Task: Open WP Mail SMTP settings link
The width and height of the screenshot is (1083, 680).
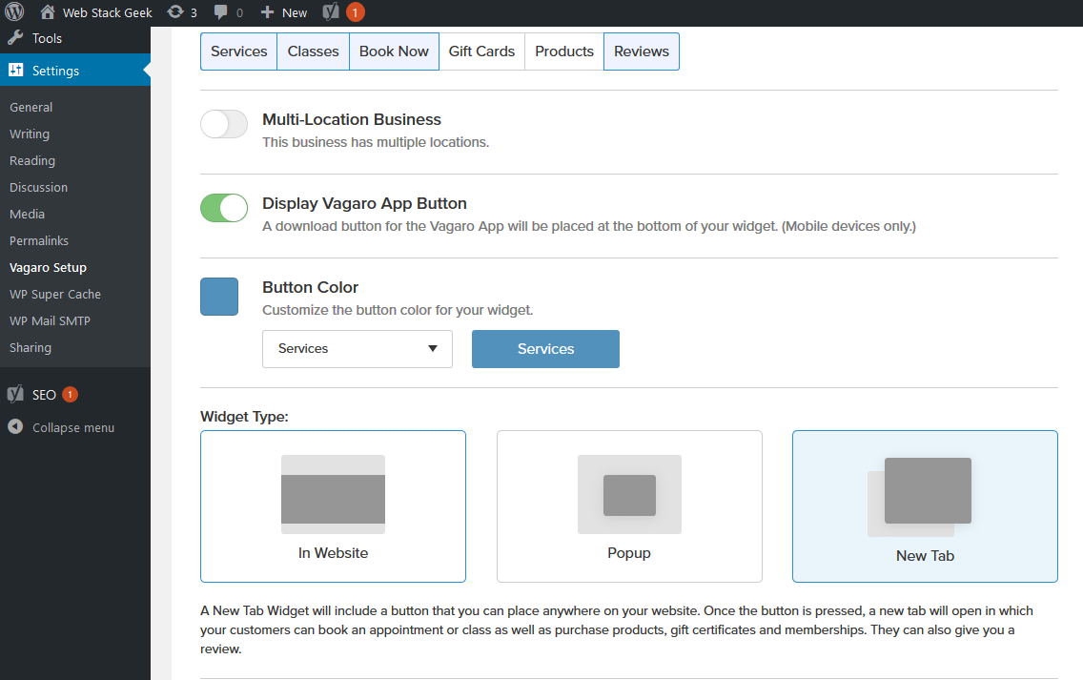Action: click(50, 321)
